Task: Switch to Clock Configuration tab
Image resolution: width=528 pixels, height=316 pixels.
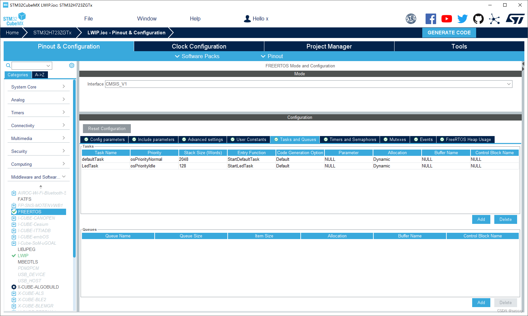Action: coord(199,46)
